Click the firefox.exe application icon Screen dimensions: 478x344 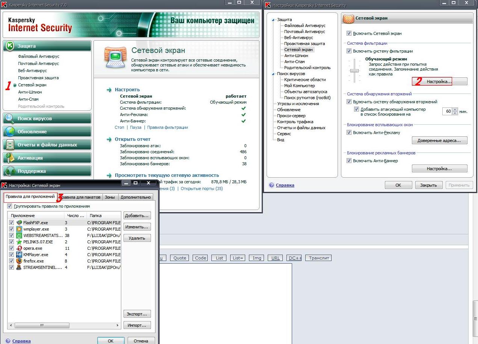19,261
